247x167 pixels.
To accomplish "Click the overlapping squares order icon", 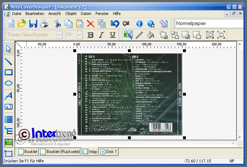I will [175, 35].
